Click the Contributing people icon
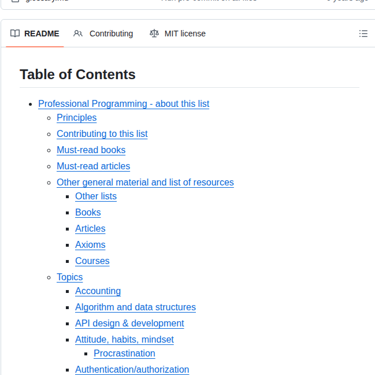 click(x=78, y=34)
